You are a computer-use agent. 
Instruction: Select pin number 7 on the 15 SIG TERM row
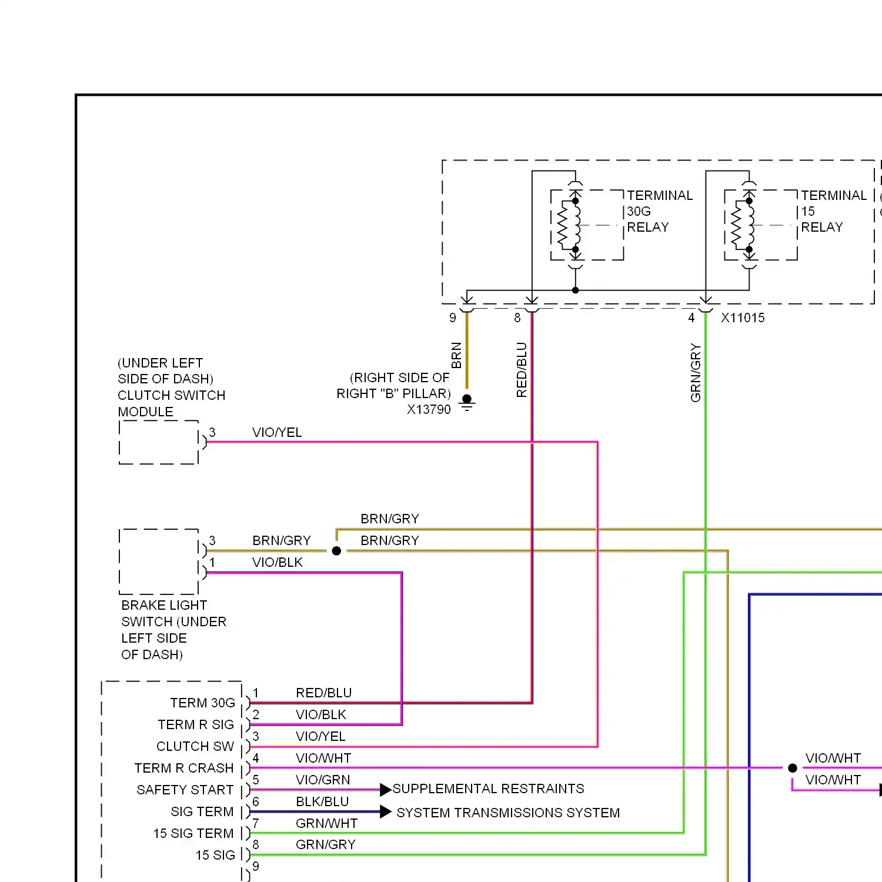click(x=256, y=823)
